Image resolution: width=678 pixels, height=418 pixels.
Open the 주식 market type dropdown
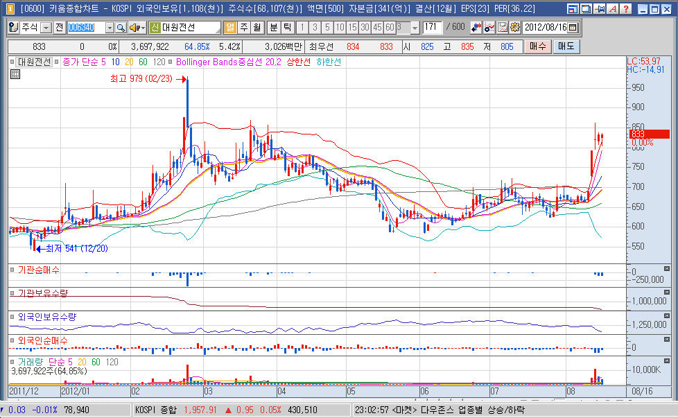pos(46,28)
